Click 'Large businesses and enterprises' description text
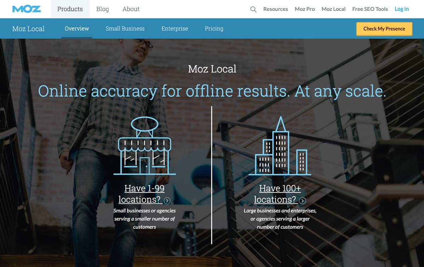Image resolution: width=424 pixels, height=267 pixels. (x=280, y=219)
